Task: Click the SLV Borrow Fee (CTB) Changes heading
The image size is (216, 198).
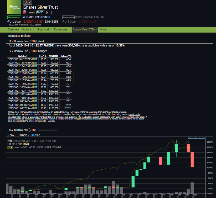Action: [28, 51]
